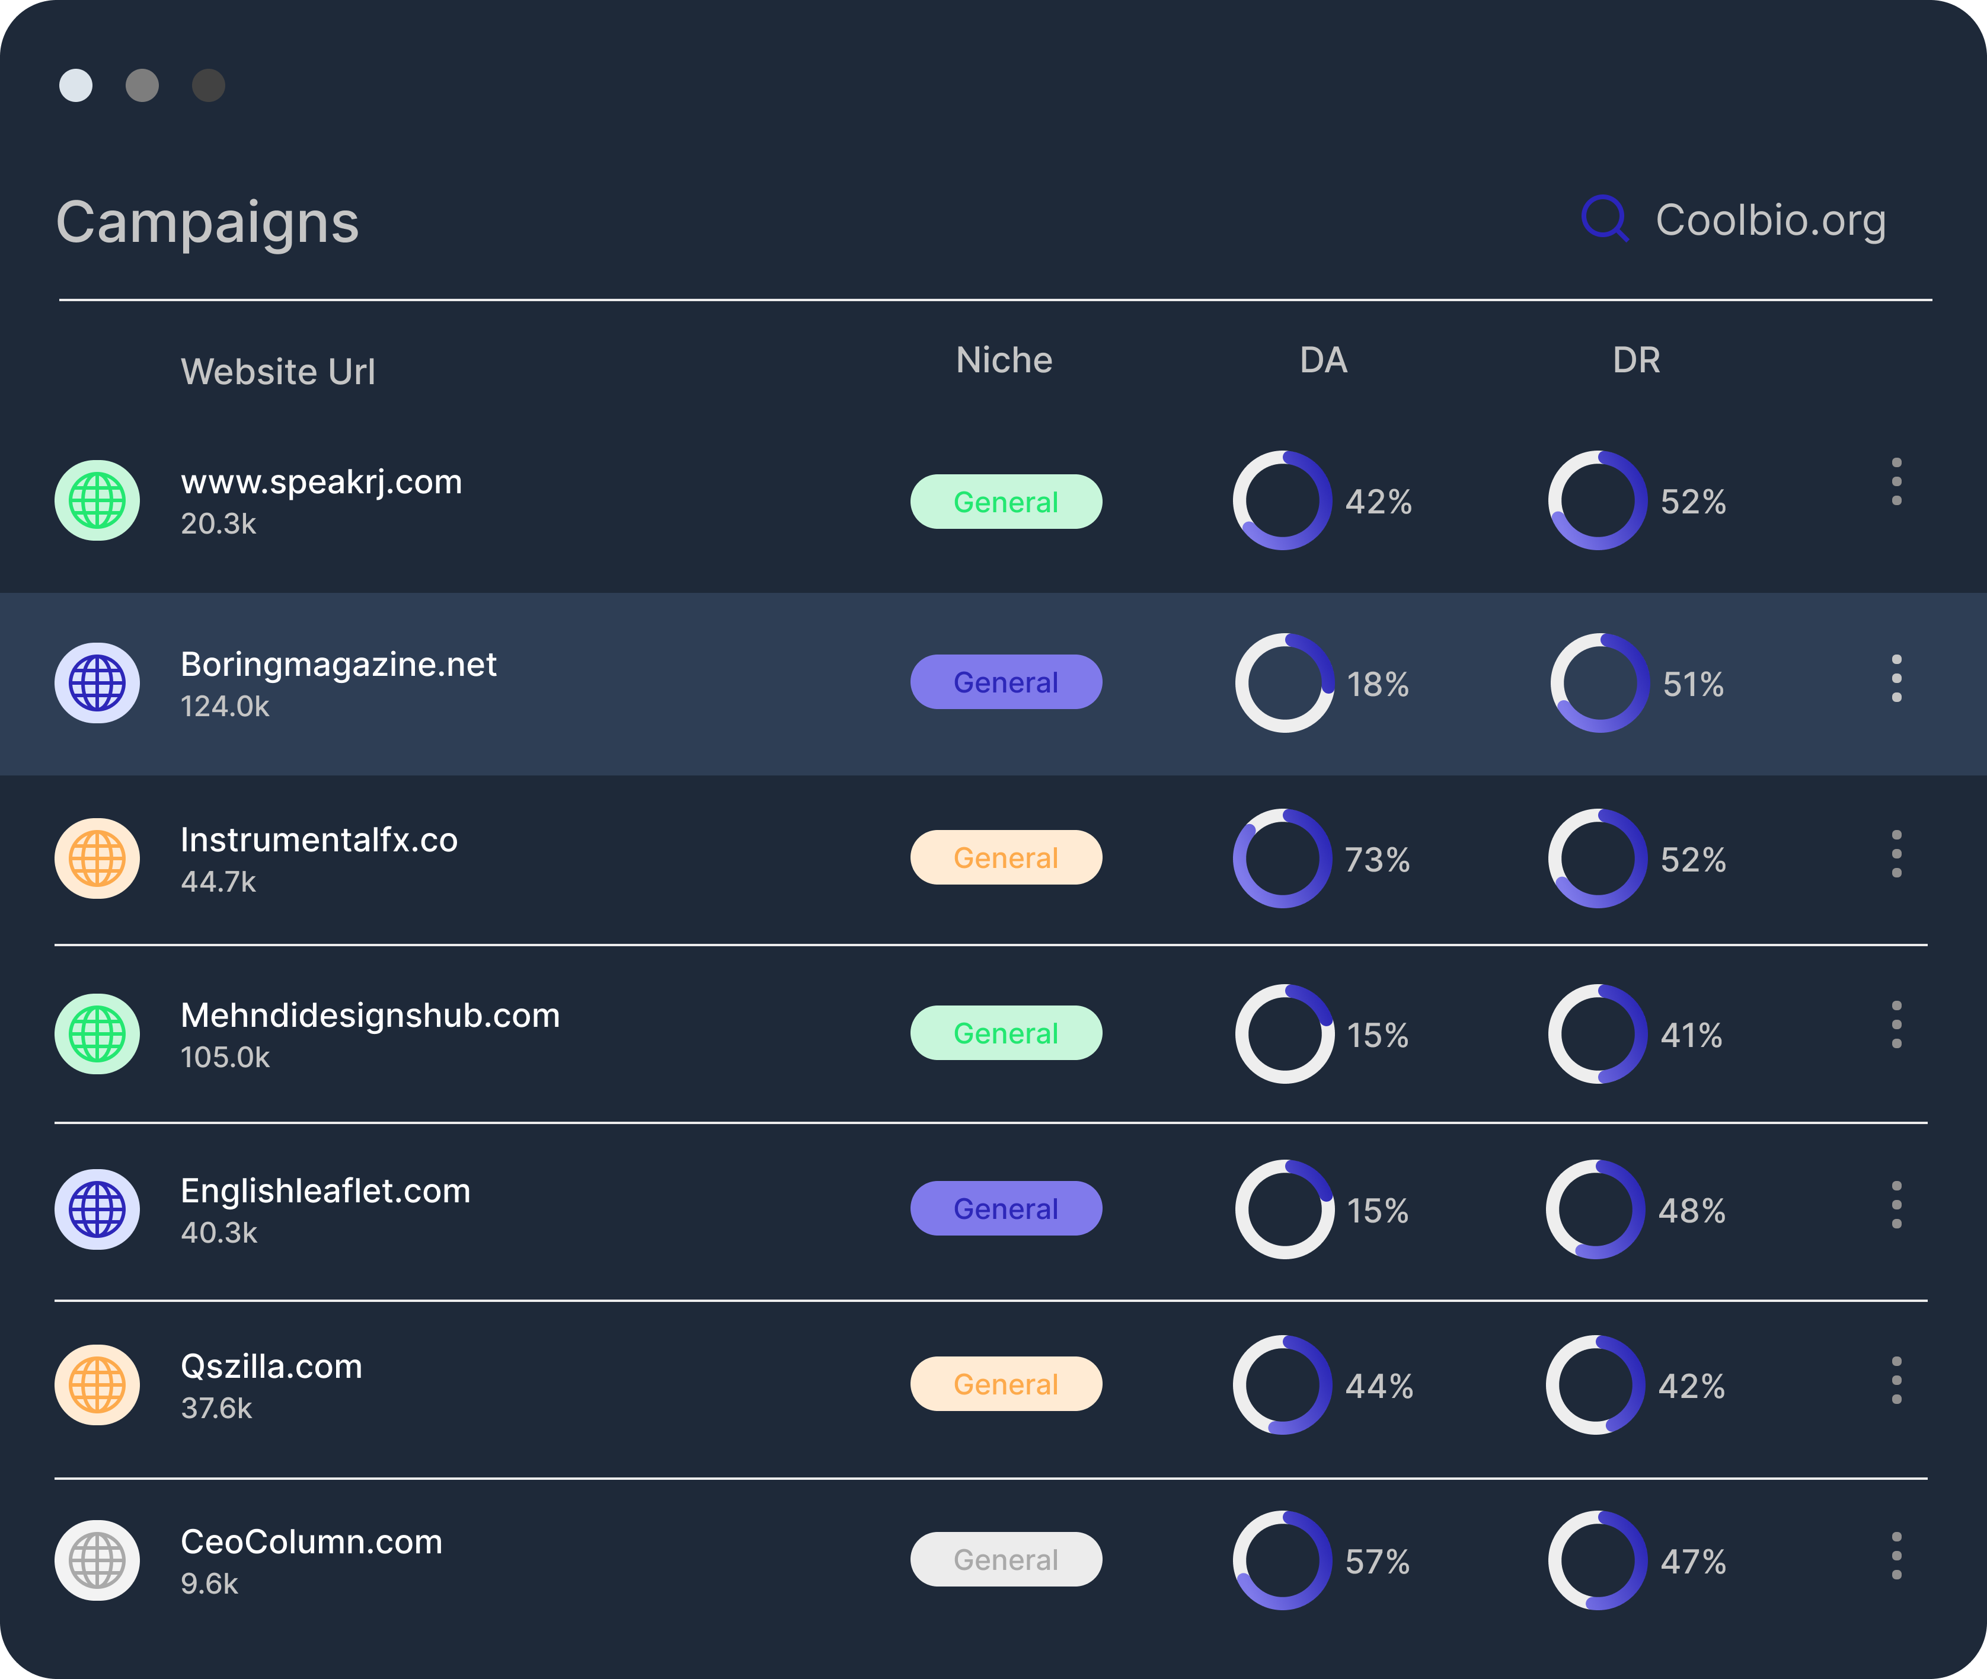This screenshot has width=1987, height=1679.
Task: Toggle the purple General badge for Englishleaflet.com
Action: click(1005, 1209)
